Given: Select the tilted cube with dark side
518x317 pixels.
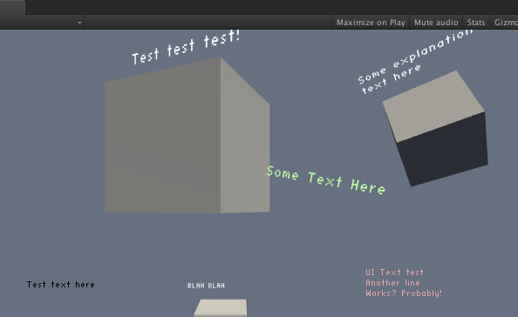Looking at the screenshot, I should (435, 128).
